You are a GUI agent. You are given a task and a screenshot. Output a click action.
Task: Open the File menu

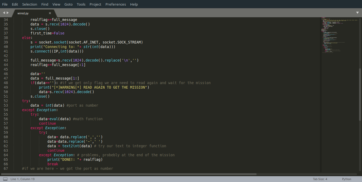(5, 4)
